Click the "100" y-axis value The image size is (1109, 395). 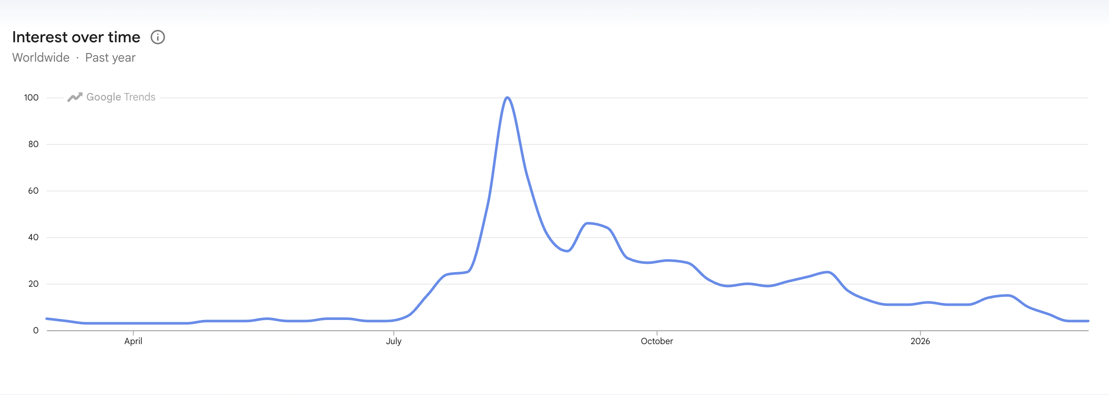[31, 98]
